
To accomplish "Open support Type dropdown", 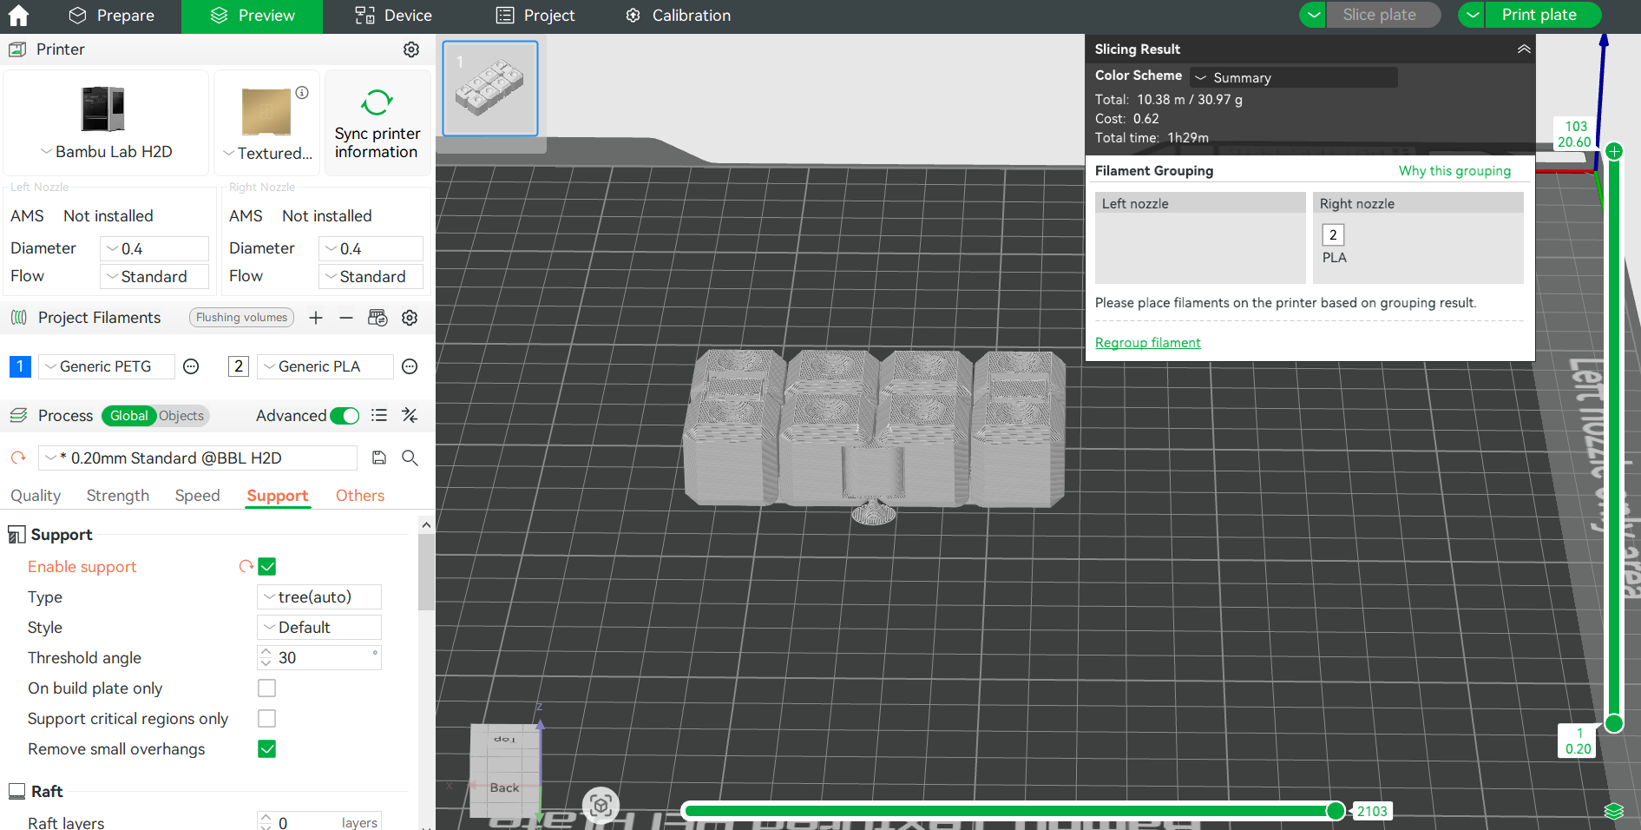I will tap(319, 597).
